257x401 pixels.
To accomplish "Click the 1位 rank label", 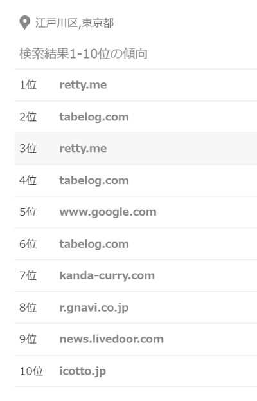I will click(28, 85).
